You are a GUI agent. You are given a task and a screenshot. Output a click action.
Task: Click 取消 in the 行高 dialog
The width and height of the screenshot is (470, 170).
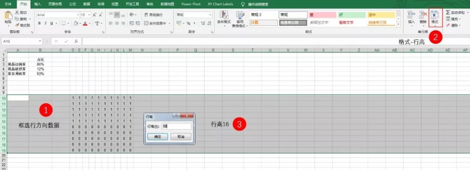(x=181, y=137)
